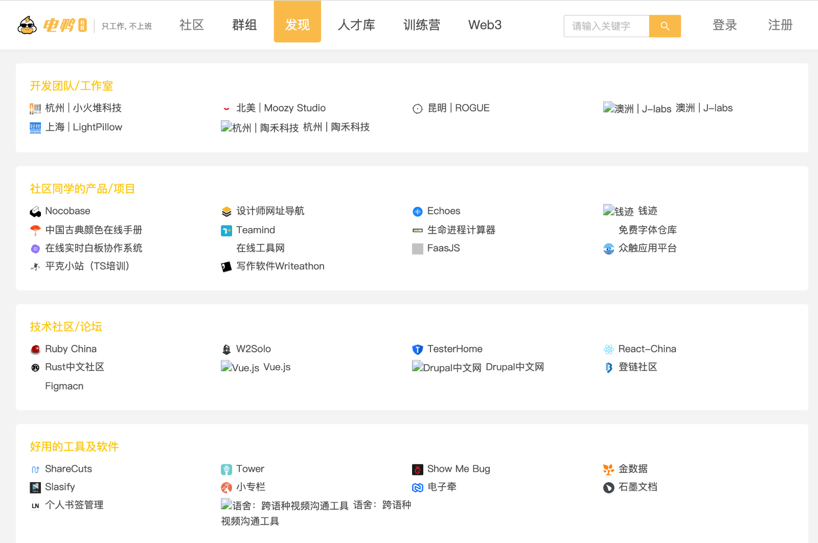Click the Rust中文社区 gear icon
Screen dimensions: 818x543
pyautogui.click(x=35, y=368)
